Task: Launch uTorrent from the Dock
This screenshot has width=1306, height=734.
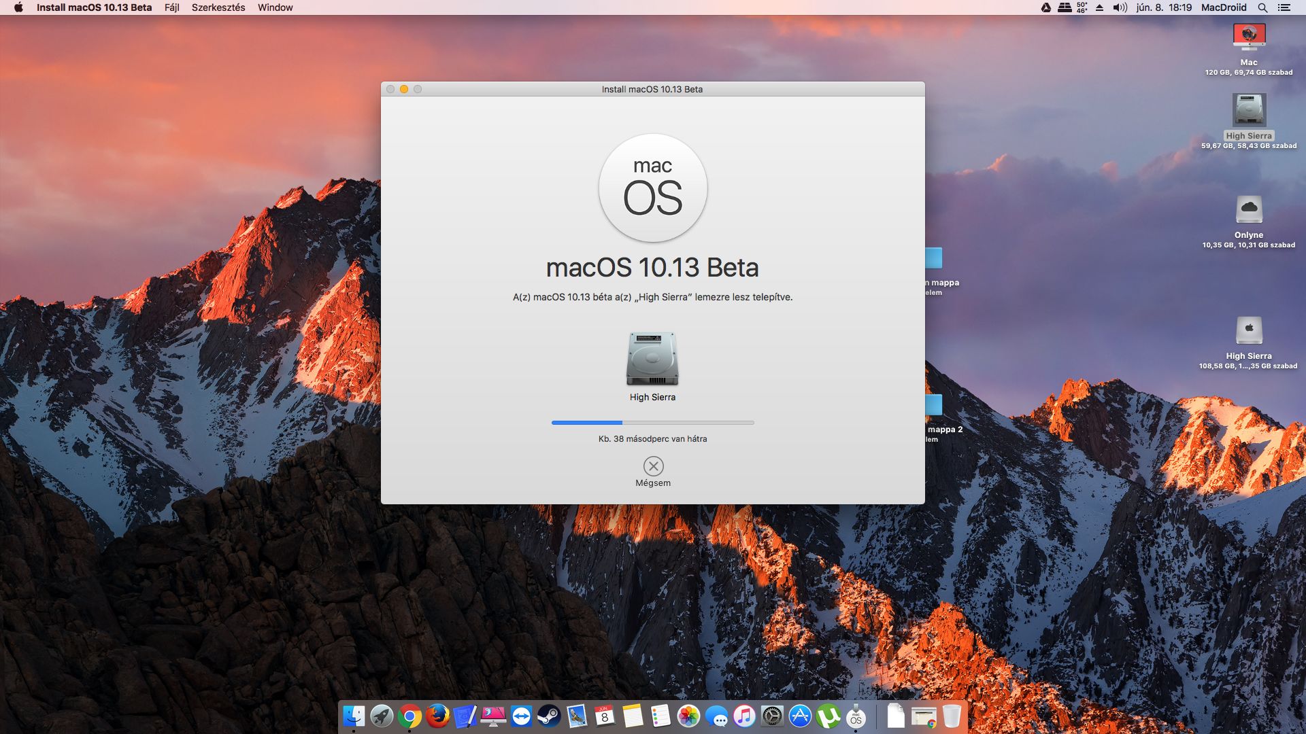Action: pyautogui.click(x=828, y=716)
